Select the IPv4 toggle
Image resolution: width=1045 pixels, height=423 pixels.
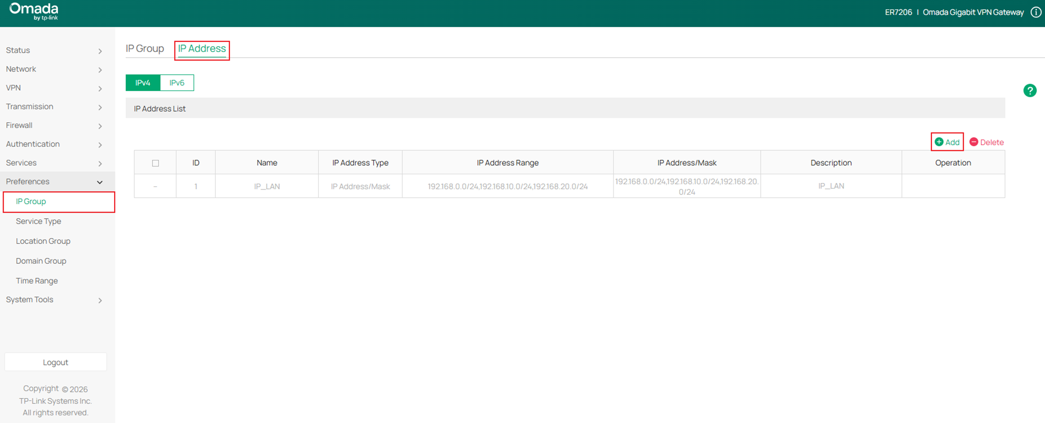point(142,82)
